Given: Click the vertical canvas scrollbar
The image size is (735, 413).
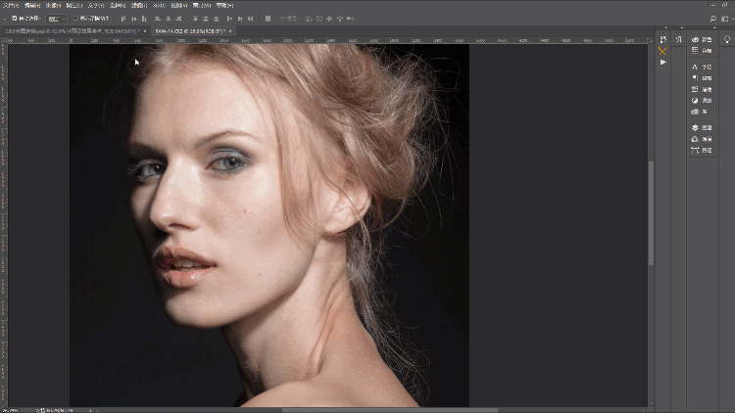Looking at the screenshot, I should (x=651, y=215).
